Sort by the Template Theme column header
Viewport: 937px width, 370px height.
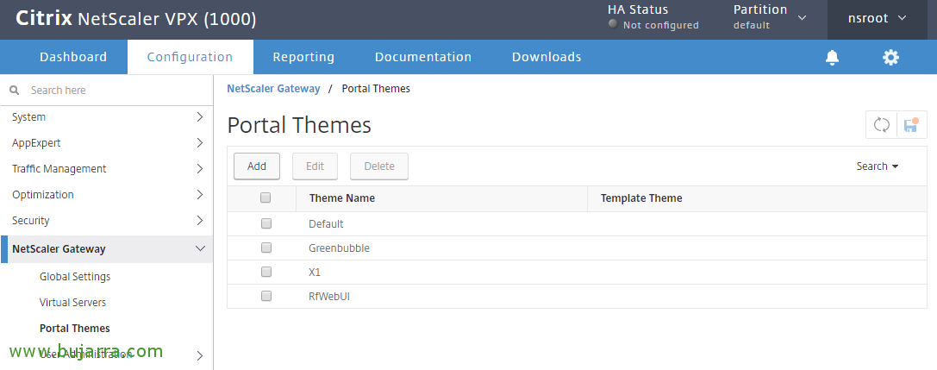pyautogui.click(x=641, y=198)
